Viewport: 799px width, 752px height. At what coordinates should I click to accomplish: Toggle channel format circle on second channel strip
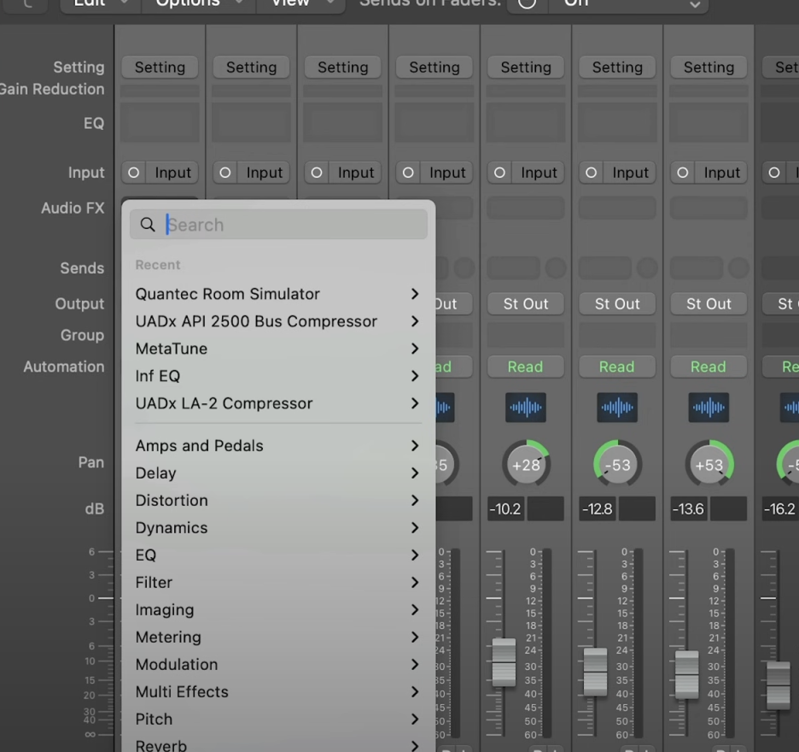225,173
